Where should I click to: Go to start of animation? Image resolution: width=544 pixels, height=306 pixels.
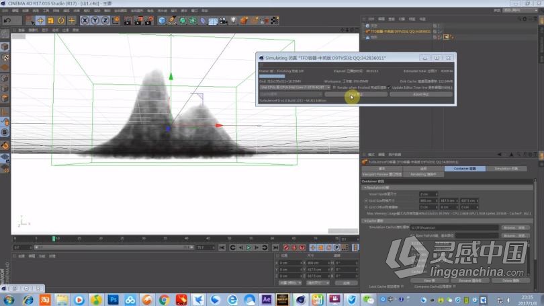(222, 247)
